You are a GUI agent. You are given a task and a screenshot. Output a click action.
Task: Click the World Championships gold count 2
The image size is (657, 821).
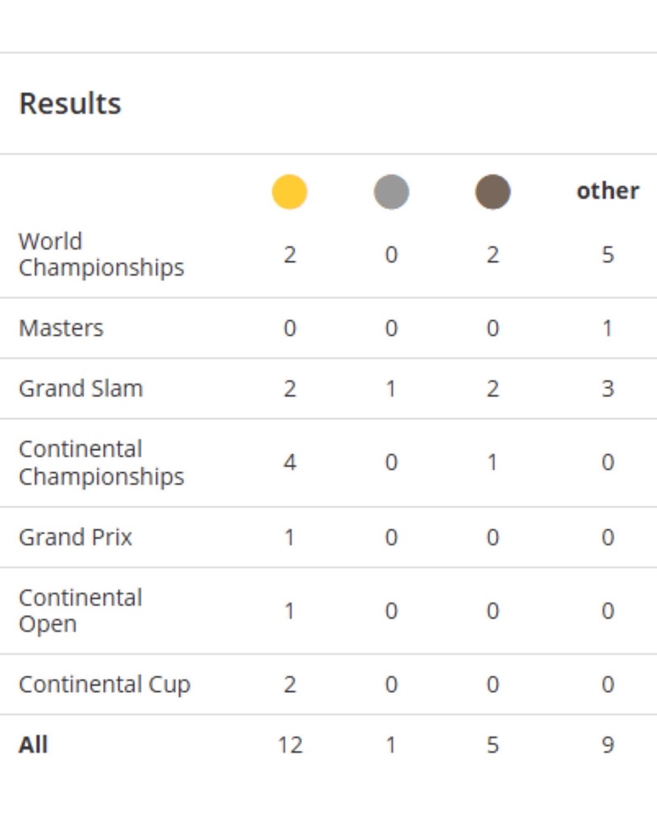click(x=290, y=255)
